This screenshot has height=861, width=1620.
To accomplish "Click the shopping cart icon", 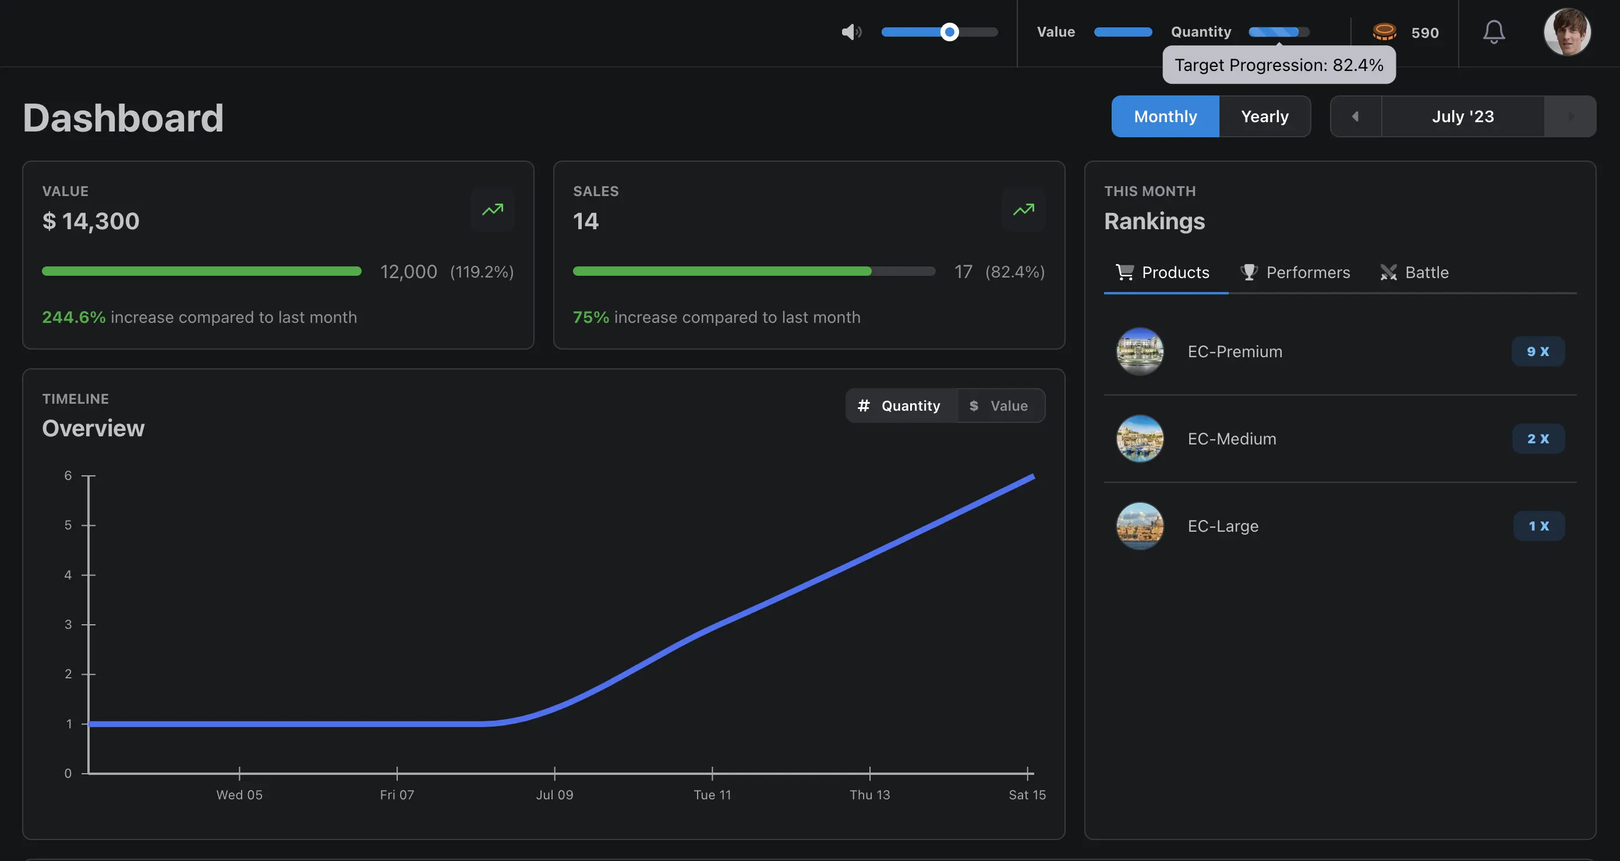I will point(1124,272).
